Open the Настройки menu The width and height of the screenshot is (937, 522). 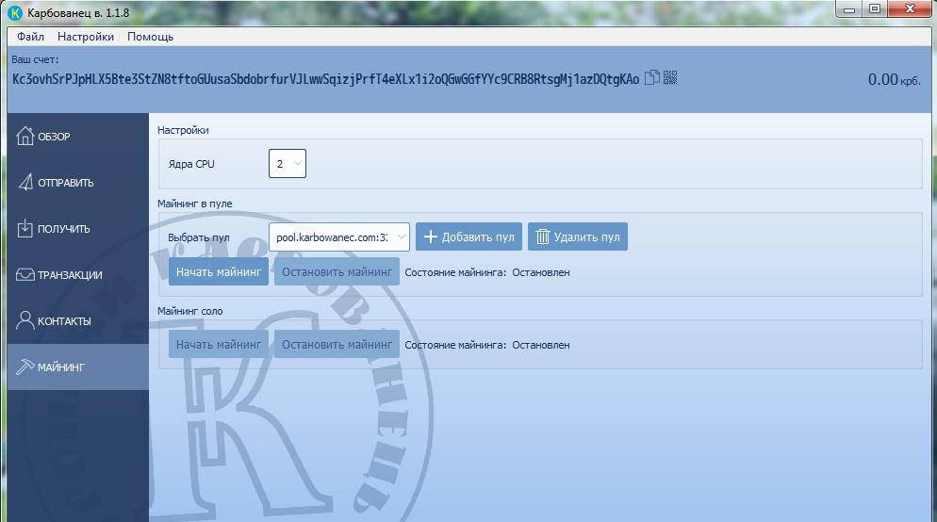tap(86, 37)
